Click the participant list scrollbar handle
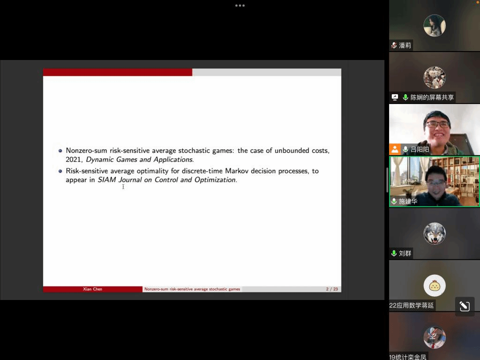Screen dimensions: 480x360 (x=387, y=180)
